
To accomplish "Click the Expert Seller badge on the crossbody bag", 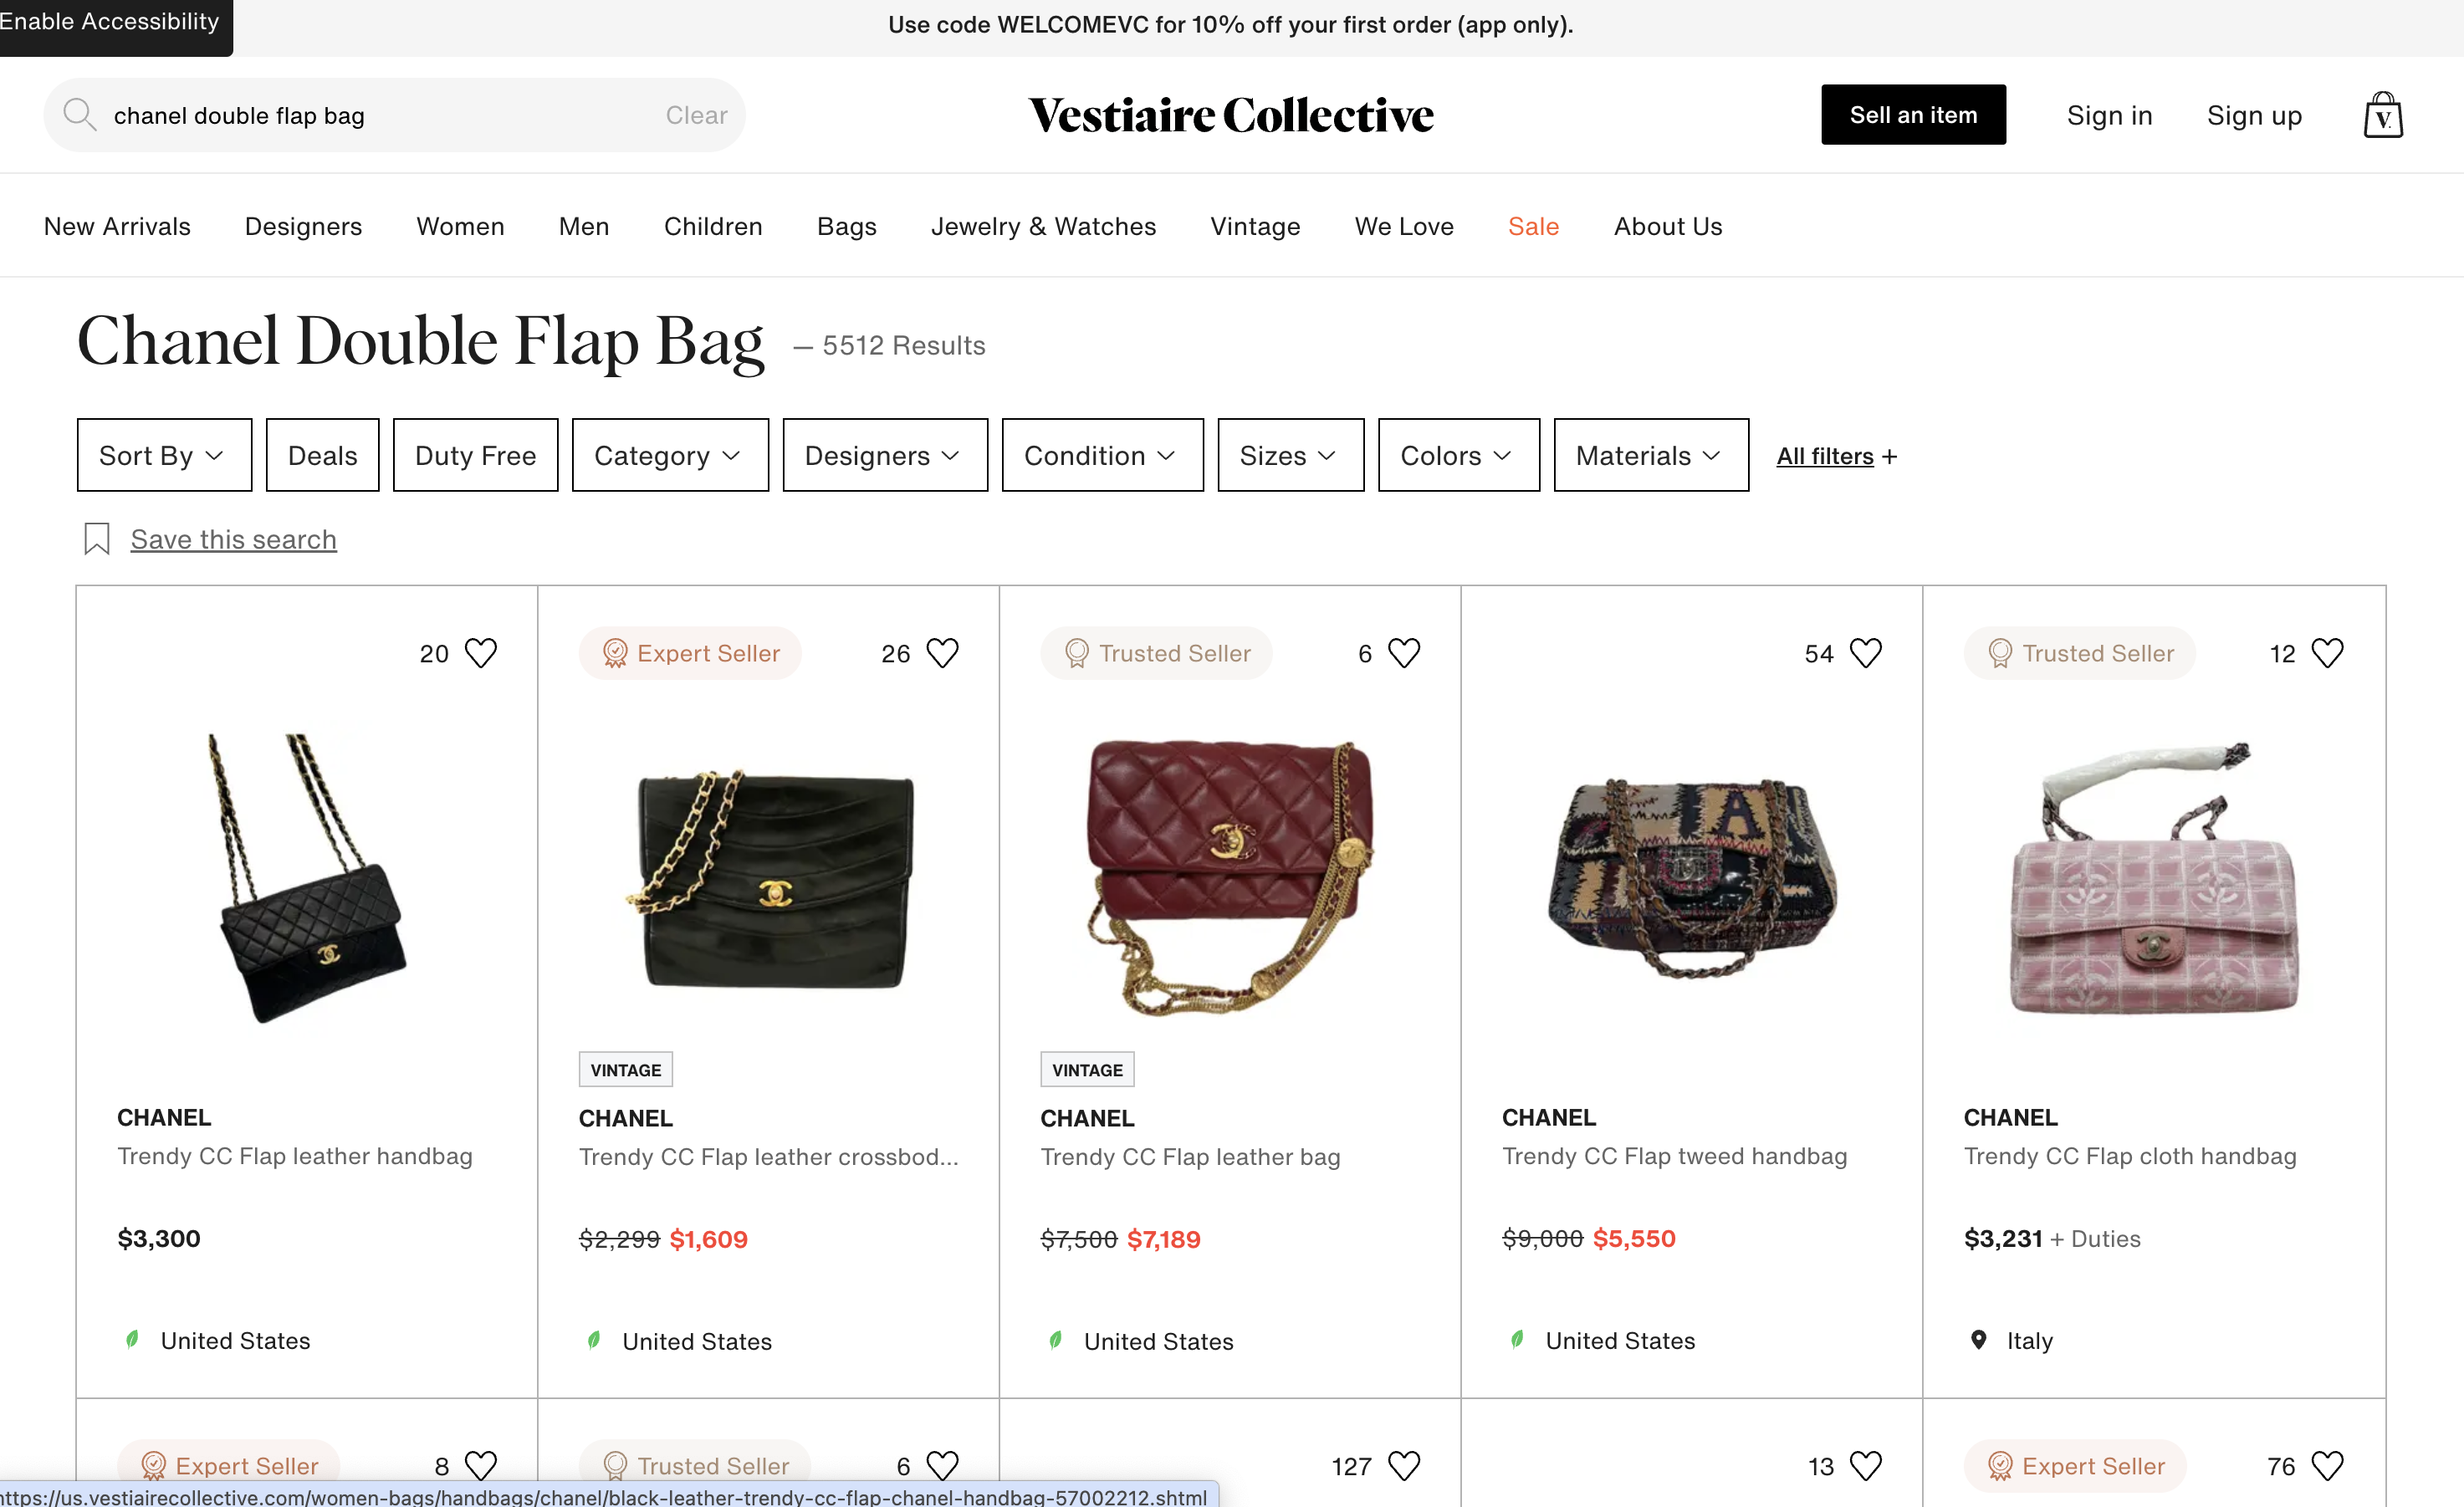I will point(691,653).
